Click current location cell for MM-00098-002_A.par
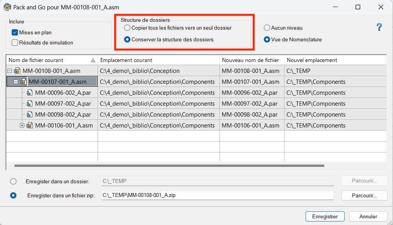This screenshot has width=393, height=225. click(x=159, y=115)
